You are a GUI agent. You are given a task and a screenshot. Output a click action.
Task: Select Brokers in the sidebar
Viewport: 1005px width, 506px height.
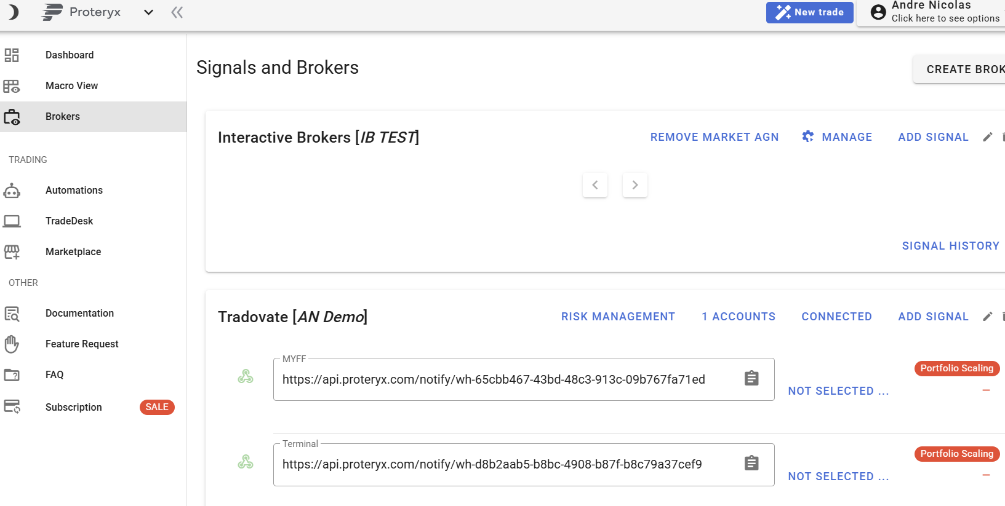pos(94,117)
